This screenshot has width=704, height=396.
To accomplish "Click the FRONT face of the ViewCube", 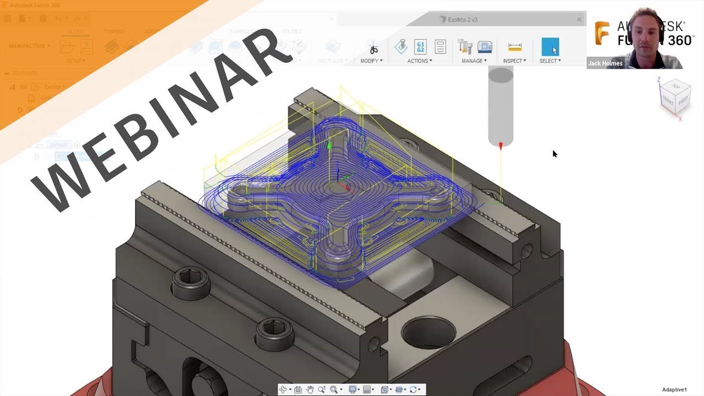I will coord(667,101).
